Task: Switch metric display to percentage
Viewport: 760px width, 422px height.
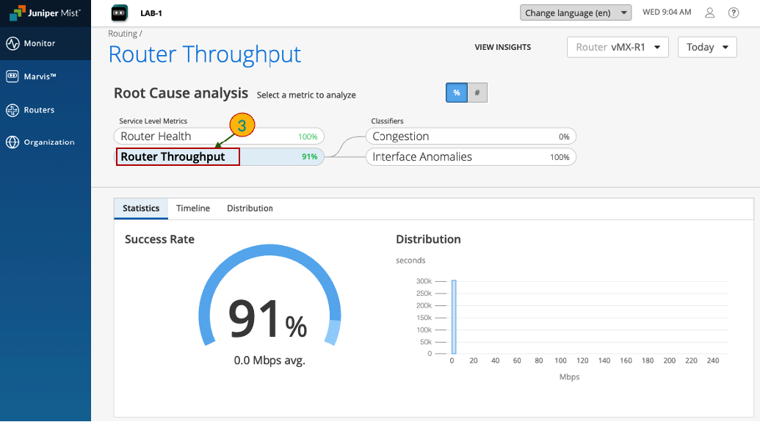Action: pyautogui.click(x=456, y=93)
